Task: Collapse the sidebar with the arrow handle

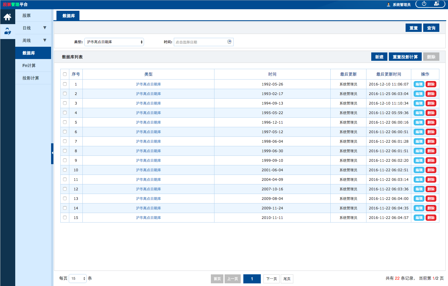Action: [x=52, y=153]
